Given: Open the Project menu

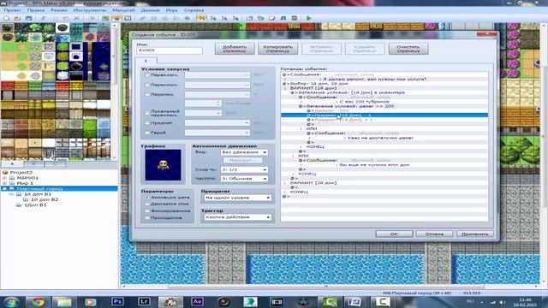Looking at the screenshot, I should pos(12,10).
